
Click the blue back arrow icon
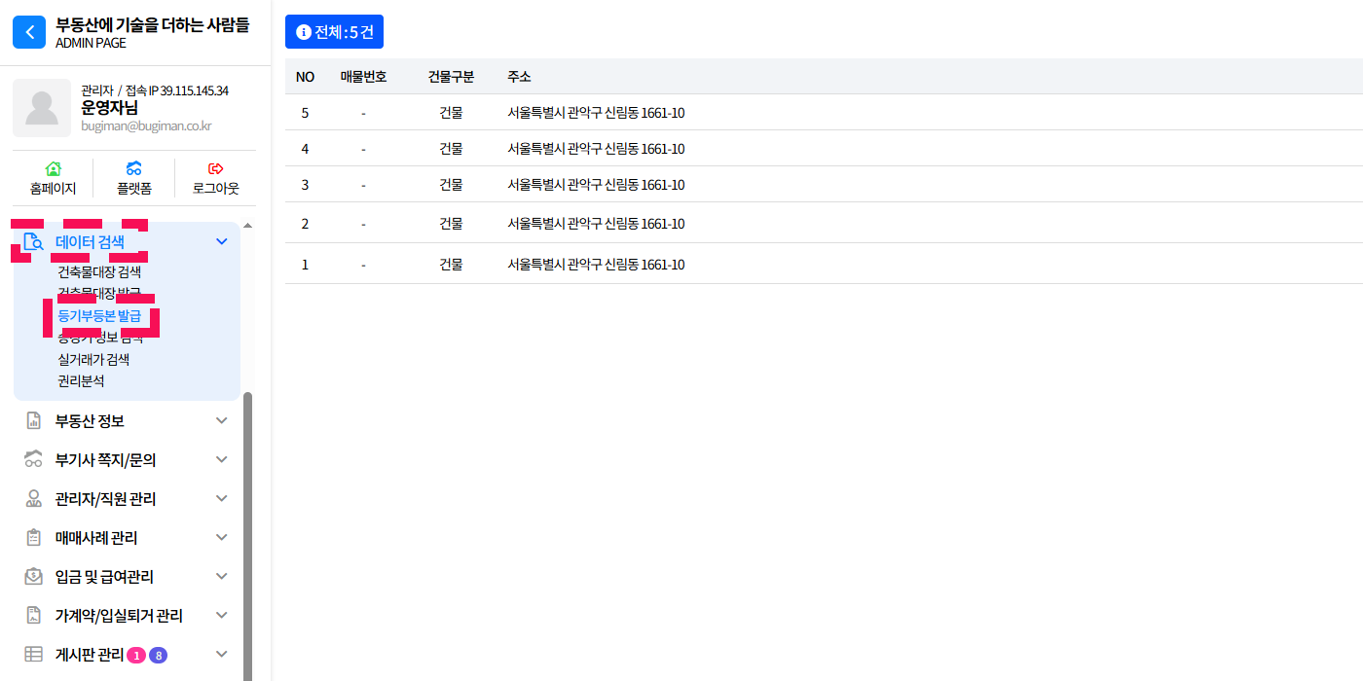[x=29, y=32]
